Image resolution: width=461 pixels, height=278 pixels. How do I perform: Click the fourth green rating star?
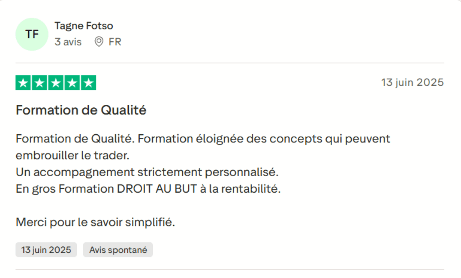click(72, 83)
